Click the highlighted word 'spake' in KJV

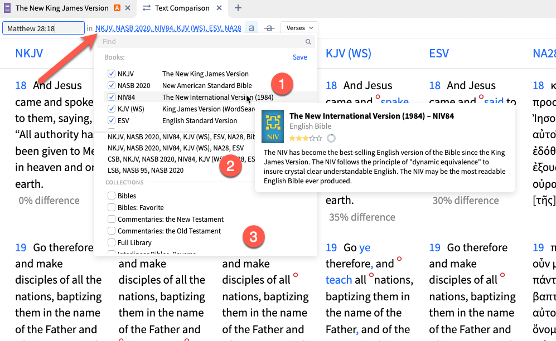coord(394,100)
